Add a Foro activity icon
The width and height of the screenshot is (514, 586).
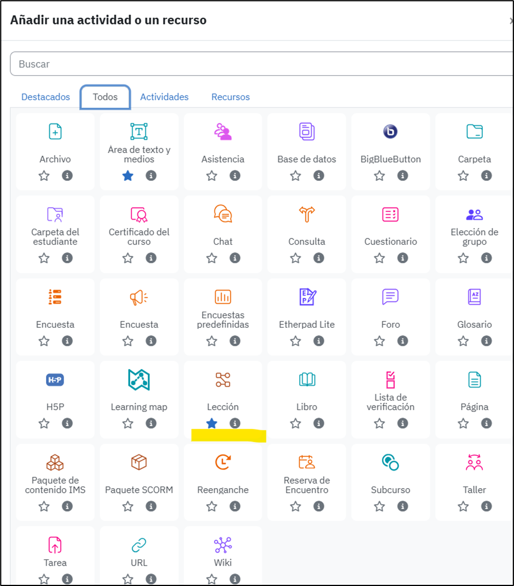coord(390,297)
